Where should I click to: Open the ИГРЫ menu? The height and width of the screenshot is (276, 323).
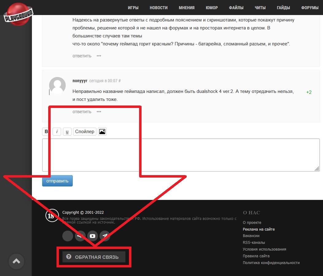coord(133,8)
